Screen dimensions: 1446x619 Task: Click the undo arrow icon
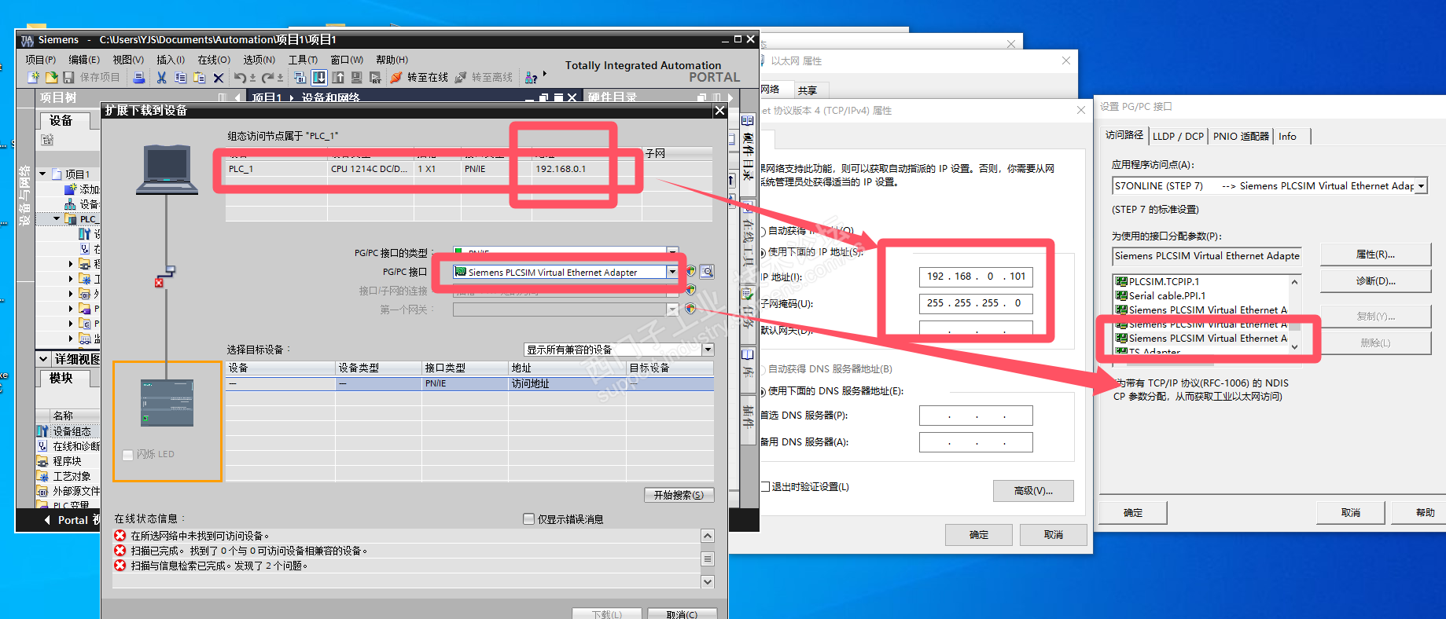[240, 77]
